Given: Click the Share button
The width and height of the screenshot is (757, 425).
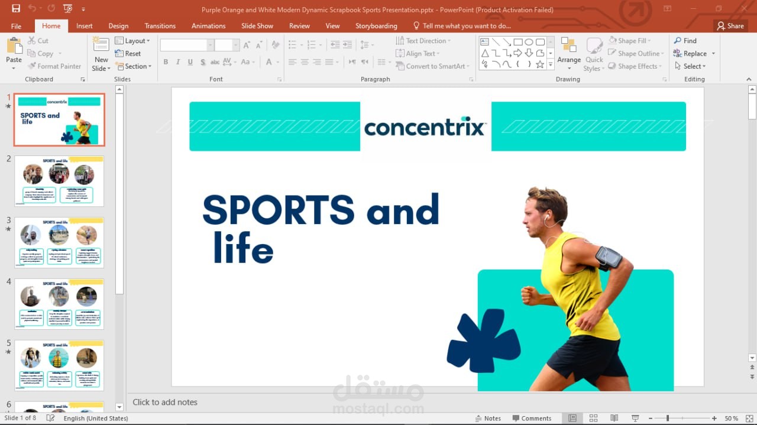Looking at the screenshot, I should click(x=730, y=26).
